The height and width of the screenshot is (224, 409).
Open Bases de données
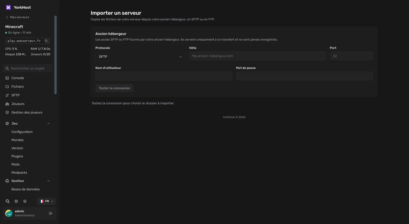pos(26,189)
